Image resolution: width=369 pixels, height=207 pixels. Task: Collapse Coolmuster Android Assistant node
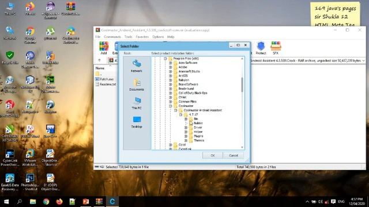point(175,110)
